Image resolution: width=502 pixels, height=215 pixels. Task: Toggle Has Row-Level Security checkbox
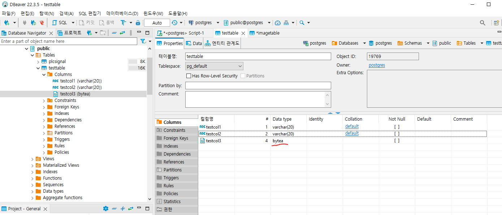click(x=189, y=76)
